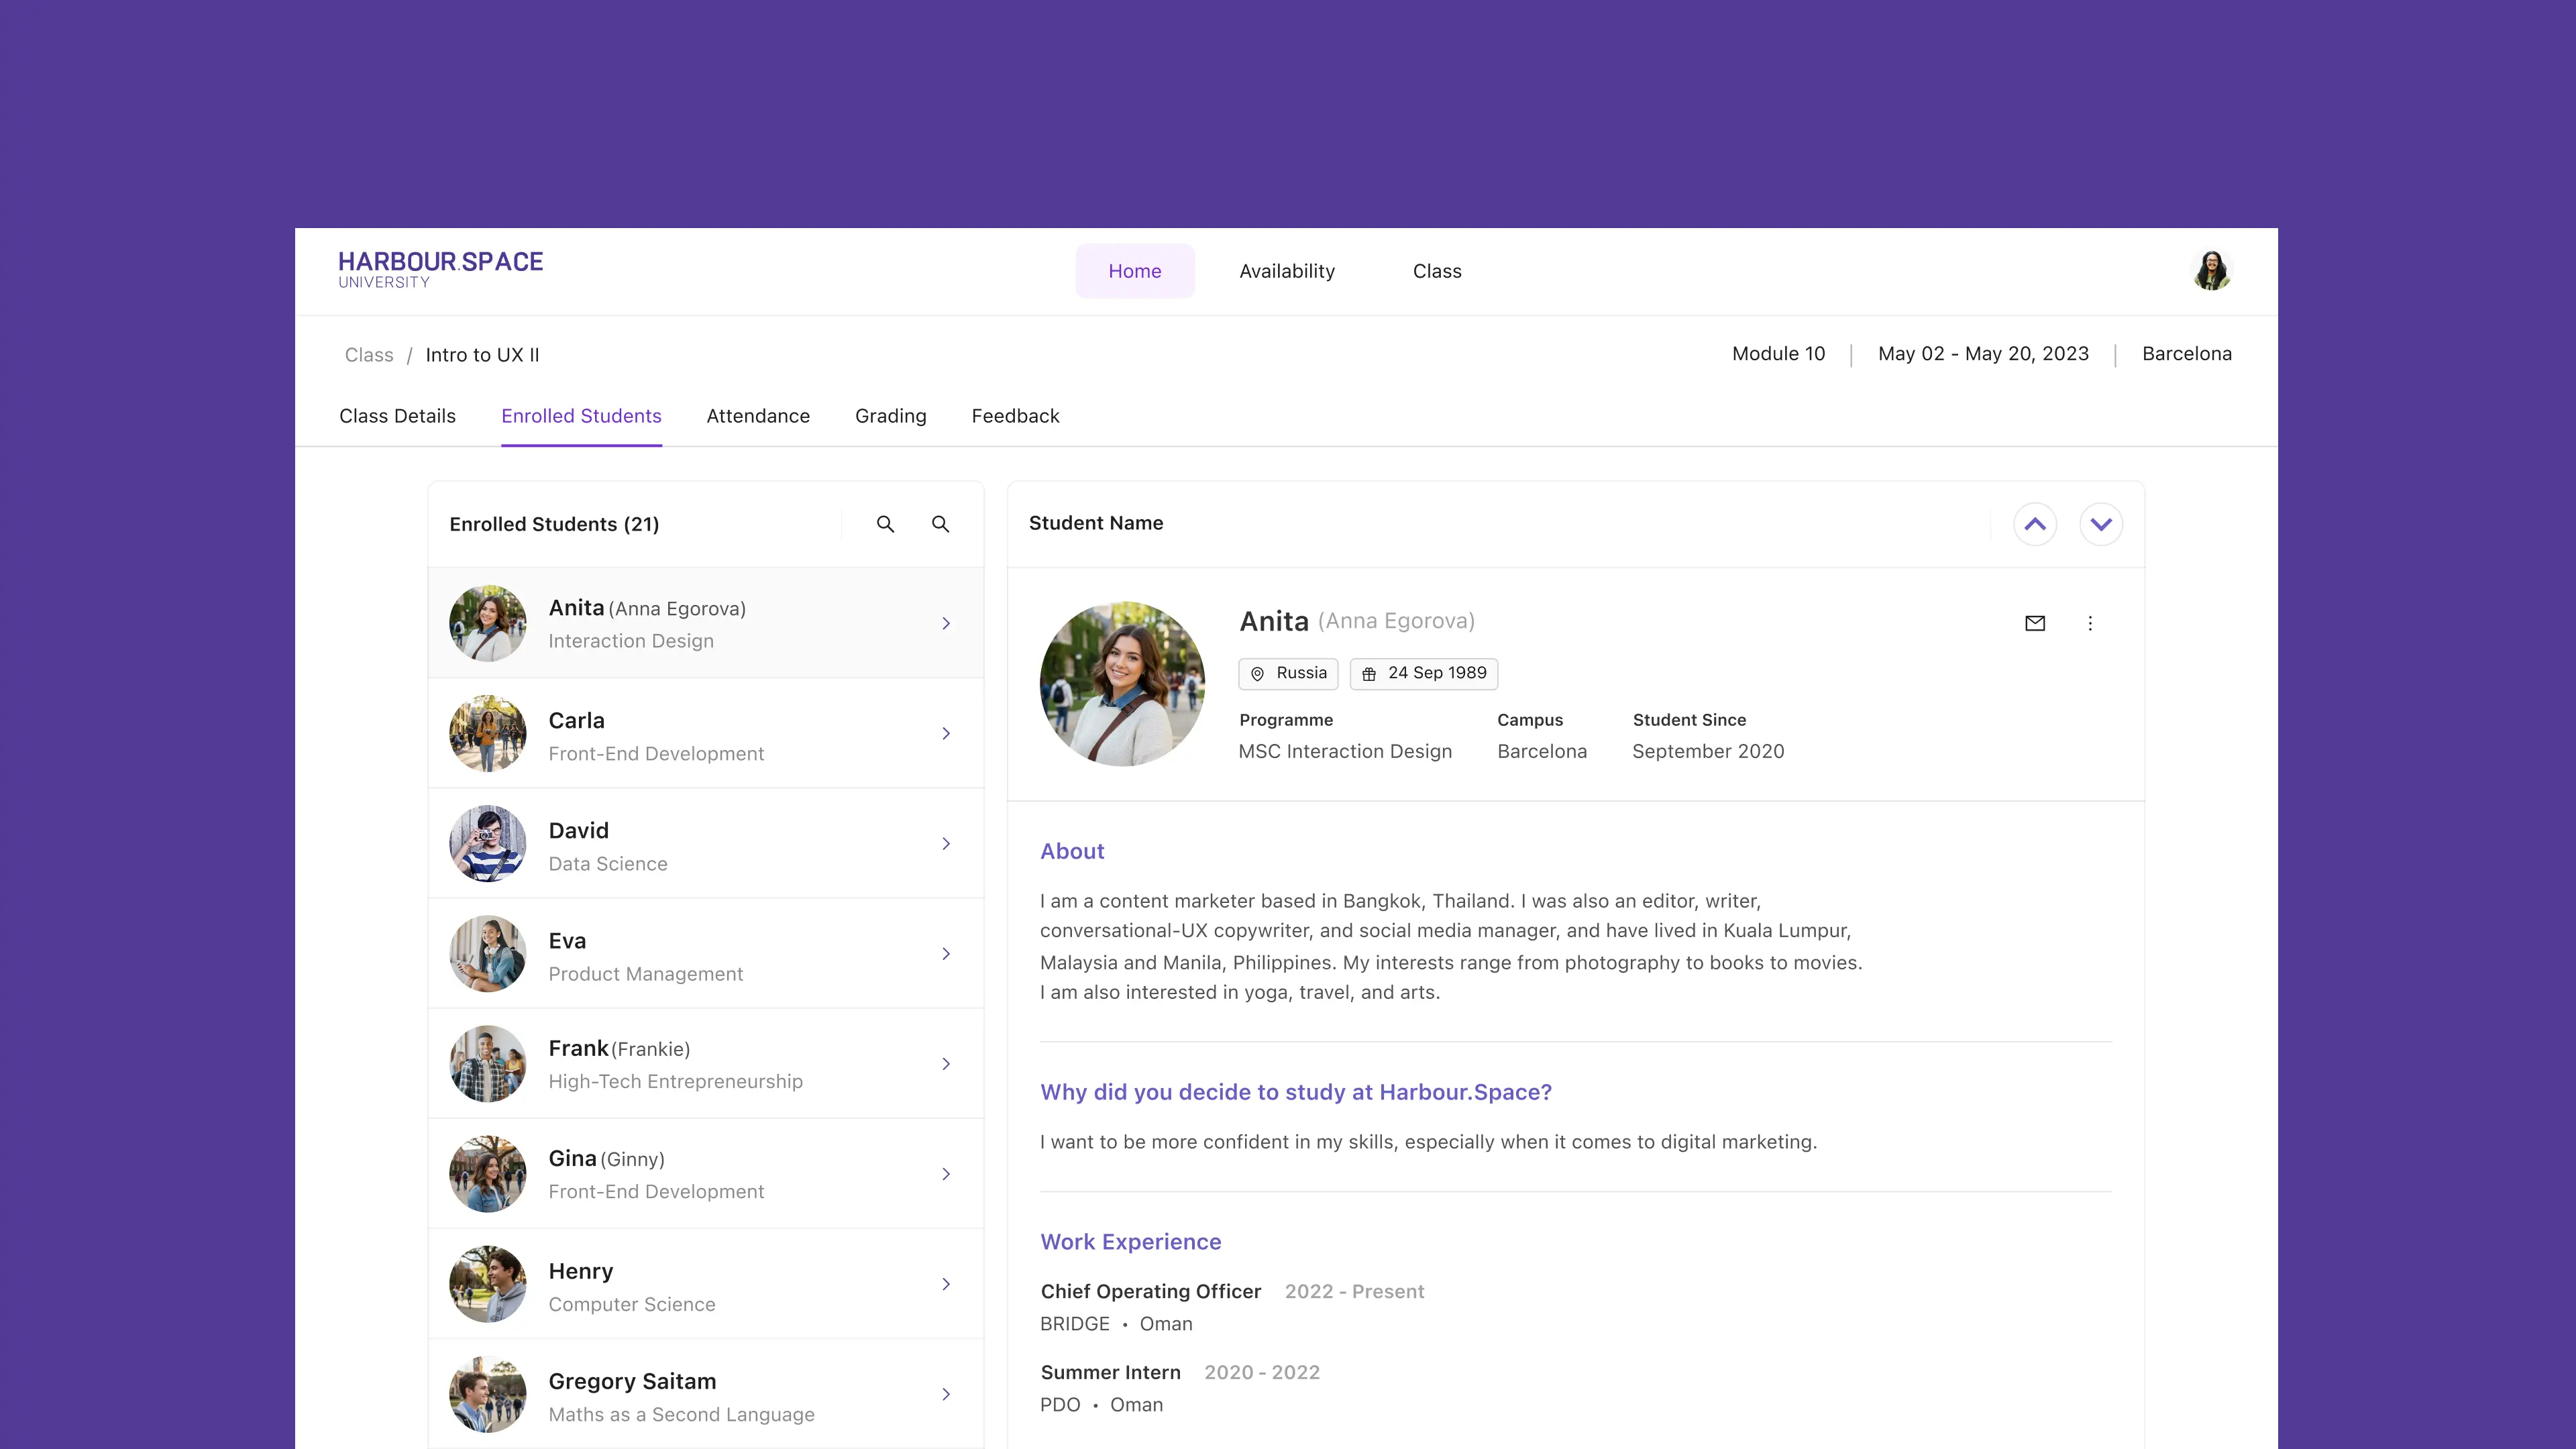Click the chevron on Henry's row
The image size is (2576, 1449).
945,1284
